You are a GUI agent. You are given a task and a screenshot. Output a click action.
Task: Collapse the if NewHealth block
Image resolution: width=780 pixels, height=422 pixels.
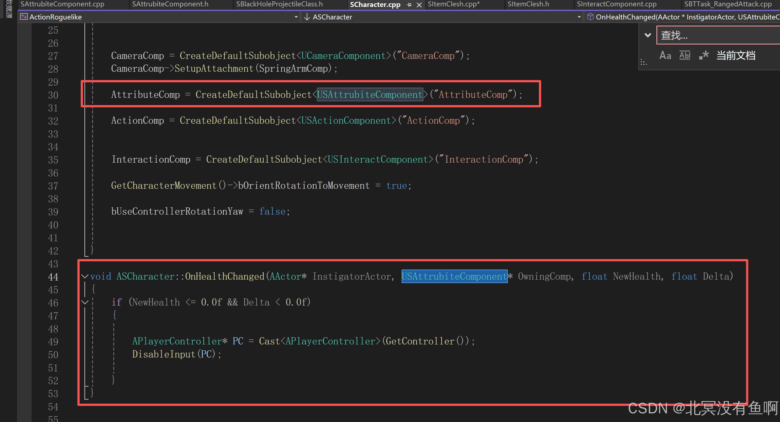tap(85, 302)
